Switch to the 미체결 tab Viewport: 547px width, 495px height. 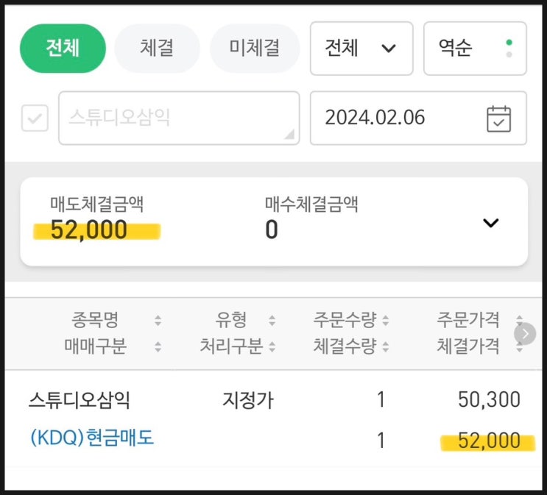coord(254,49)
